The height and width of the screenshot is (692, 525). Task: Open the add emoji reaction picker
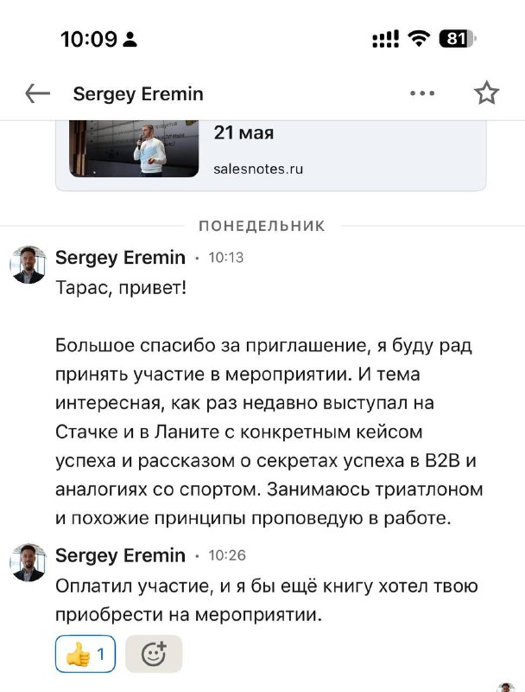point(154,654)
